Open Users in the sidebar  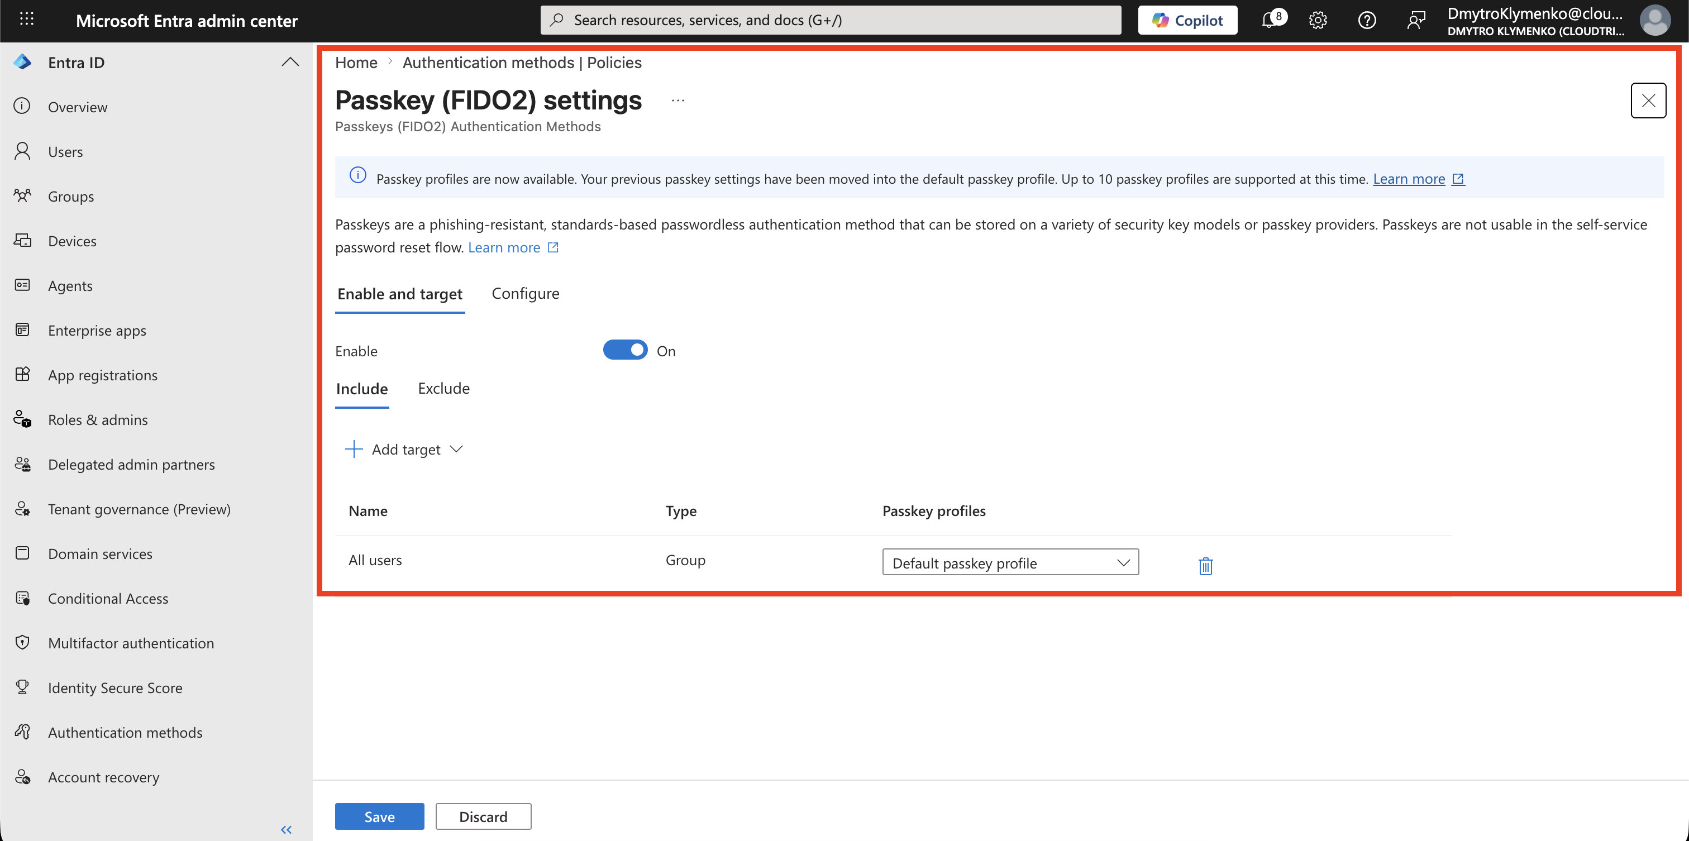click(65, 151)
